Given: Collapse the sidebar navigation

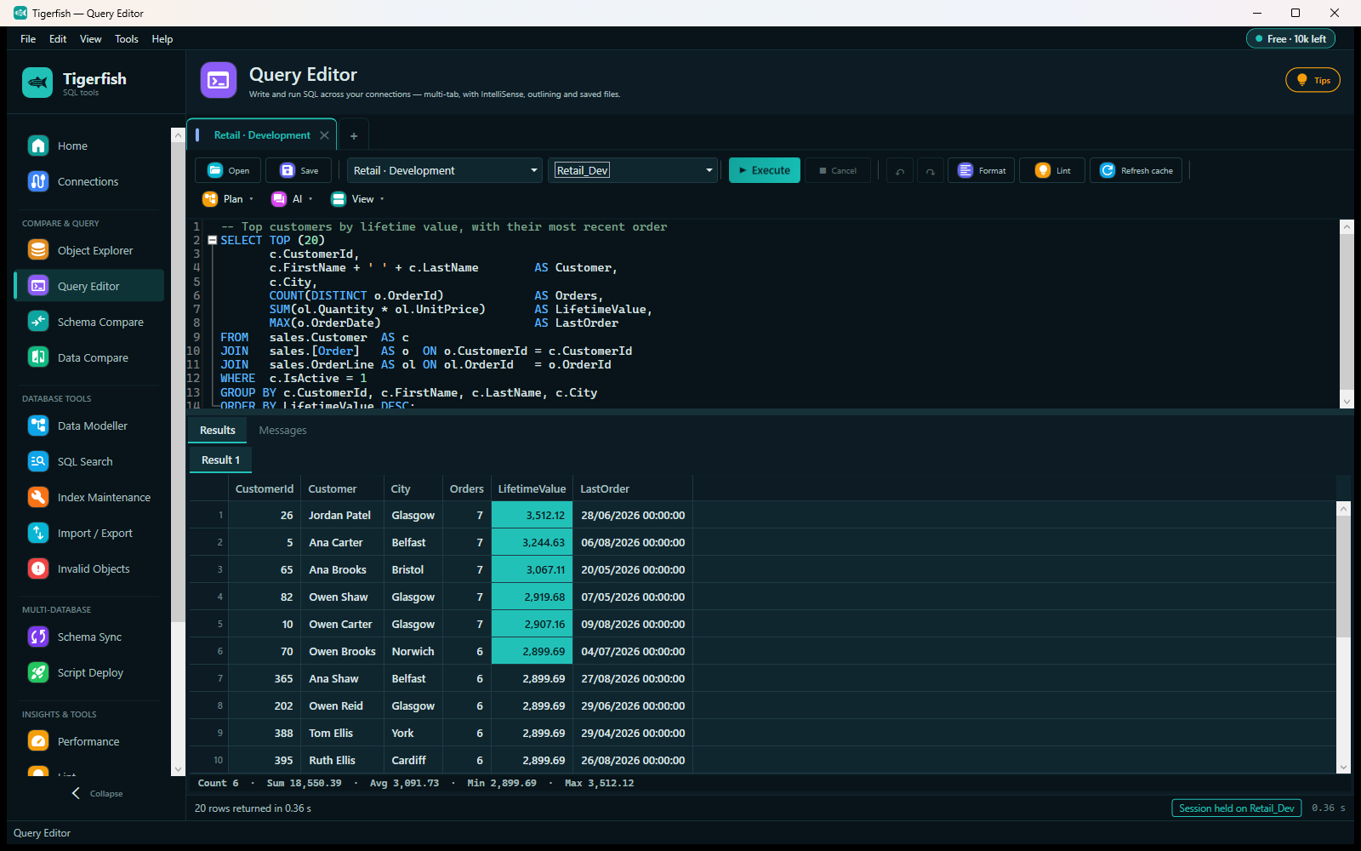Looking at the screenshot, I should click(x=96, y=793).
